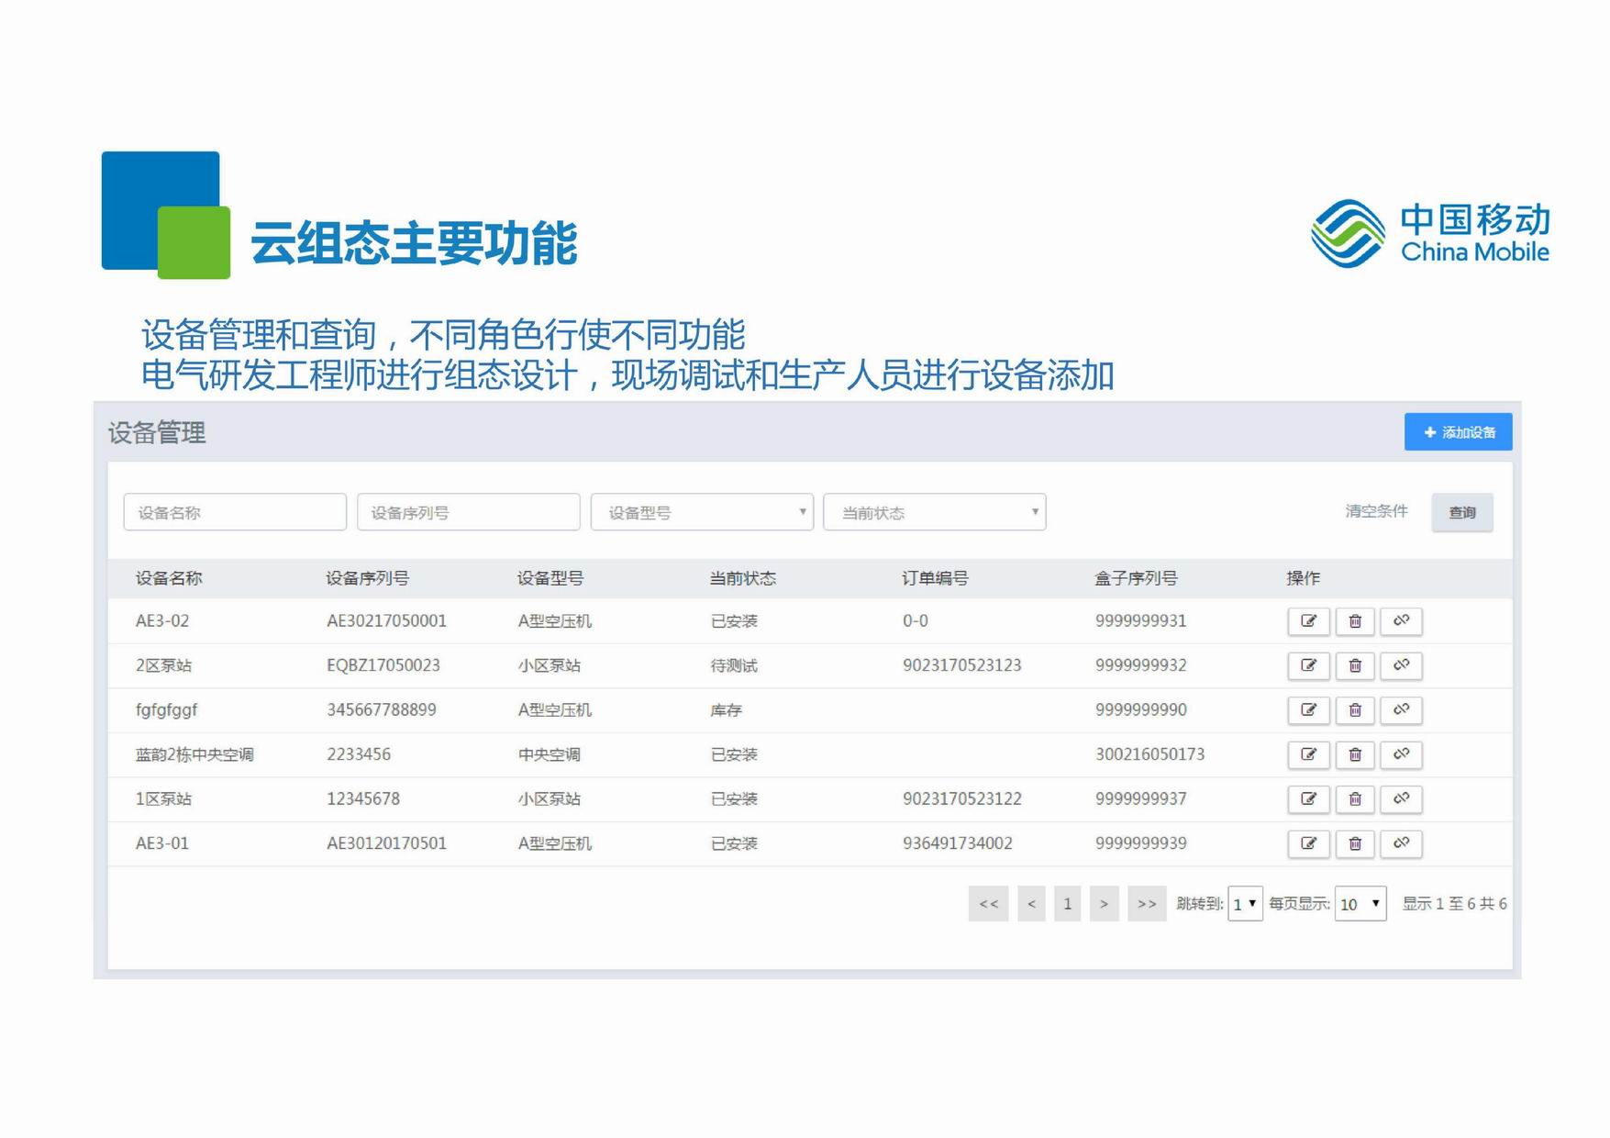This screenshot has width=1610, height=1138.
Task: Expand the 当前状态 dropdown filter
Action: click(935, 512)
